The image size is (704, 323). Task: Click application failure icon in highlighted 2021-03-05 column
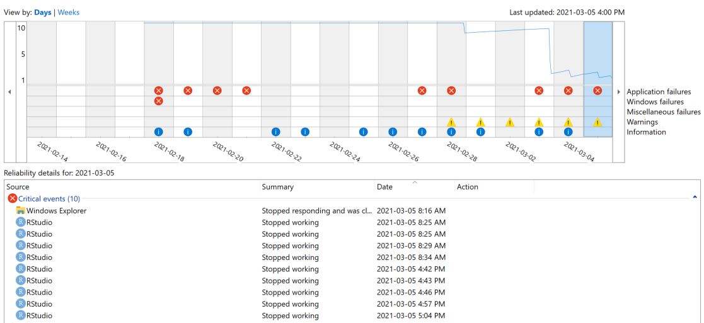pos(597,91)
